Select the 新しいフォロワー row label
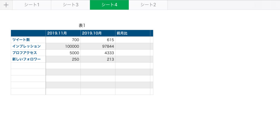Screen dimensions: 280x126 point(28,59)
